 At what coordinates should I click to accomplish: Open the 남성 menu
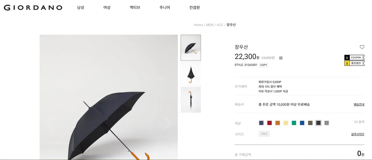point(81,8)
